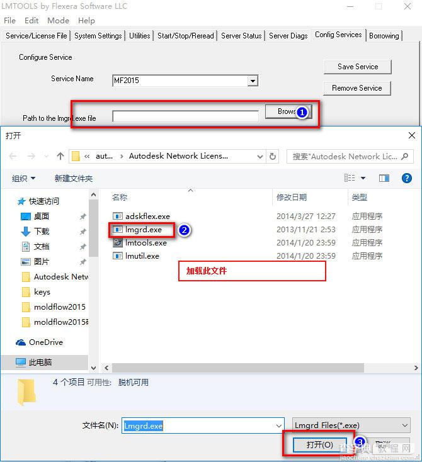Click the 打开(O) open button
This screenshot has height=462, width=422.
click(x=320, y=444)
